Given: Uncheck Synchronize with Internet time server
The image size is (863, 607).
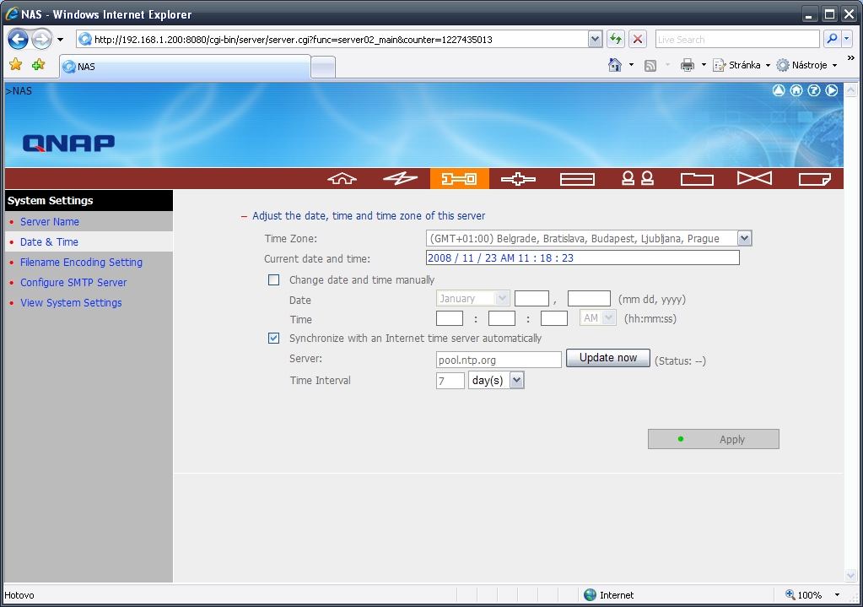Looking at the screenshot, I should coord(273,339).
